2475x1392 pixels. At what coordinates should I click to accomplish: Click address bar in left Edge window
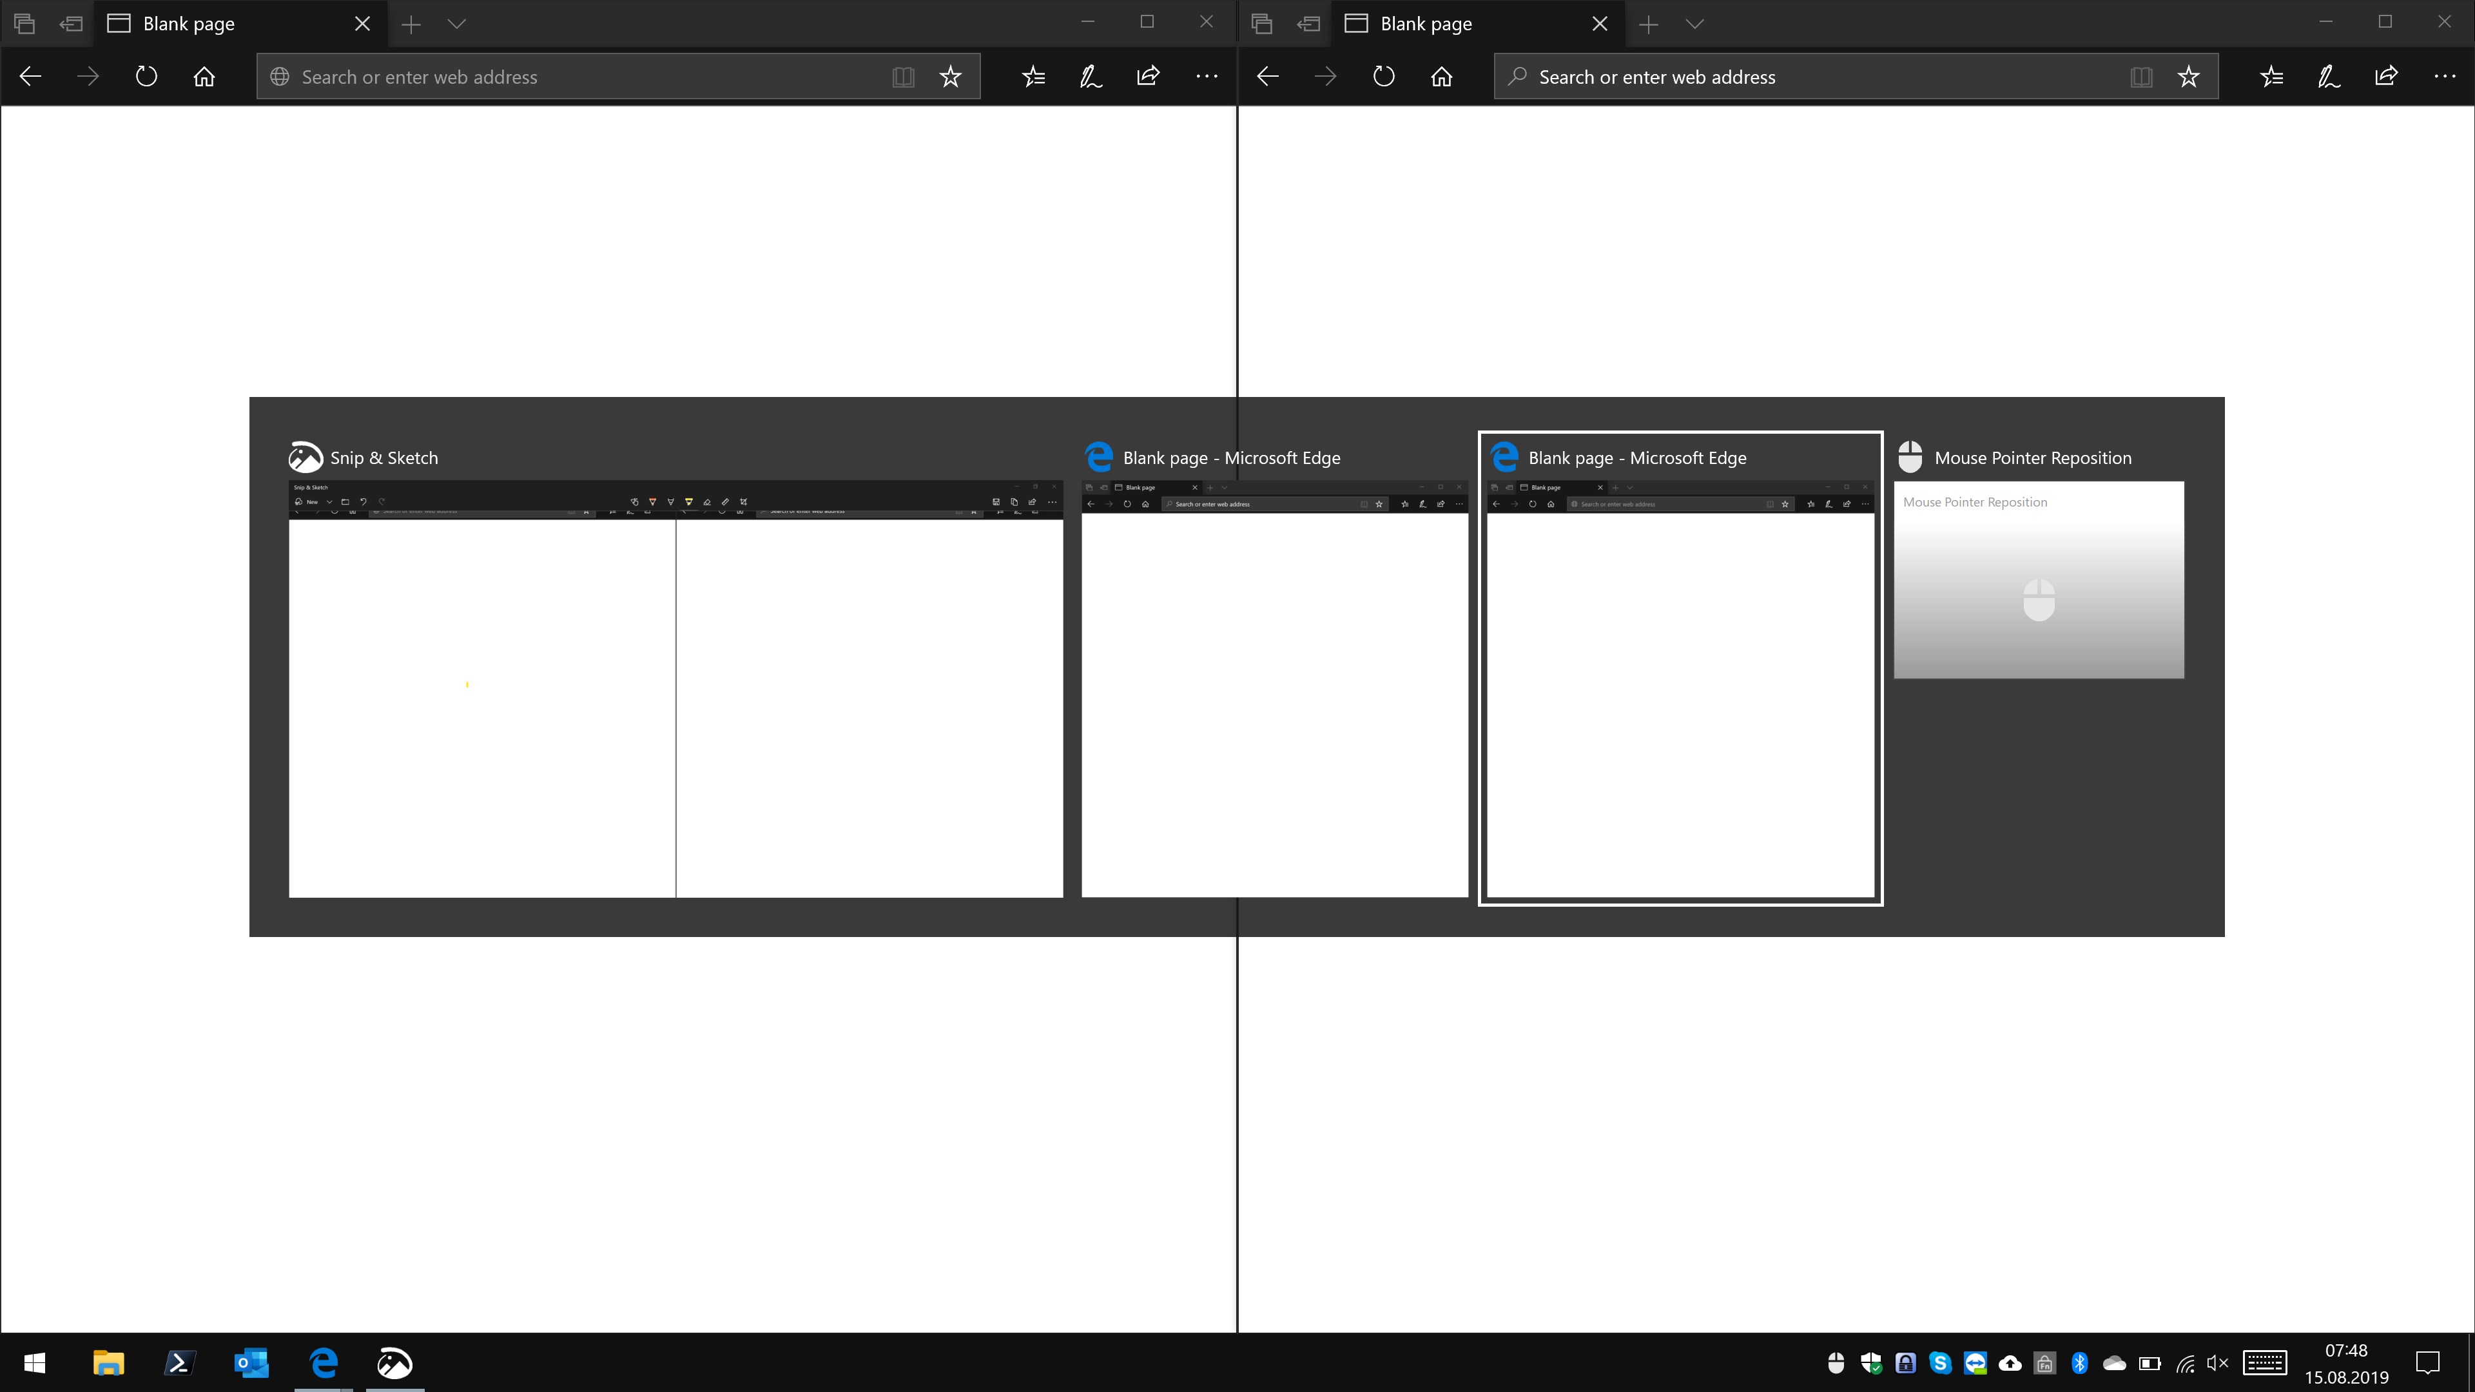[x=576, y=77]
